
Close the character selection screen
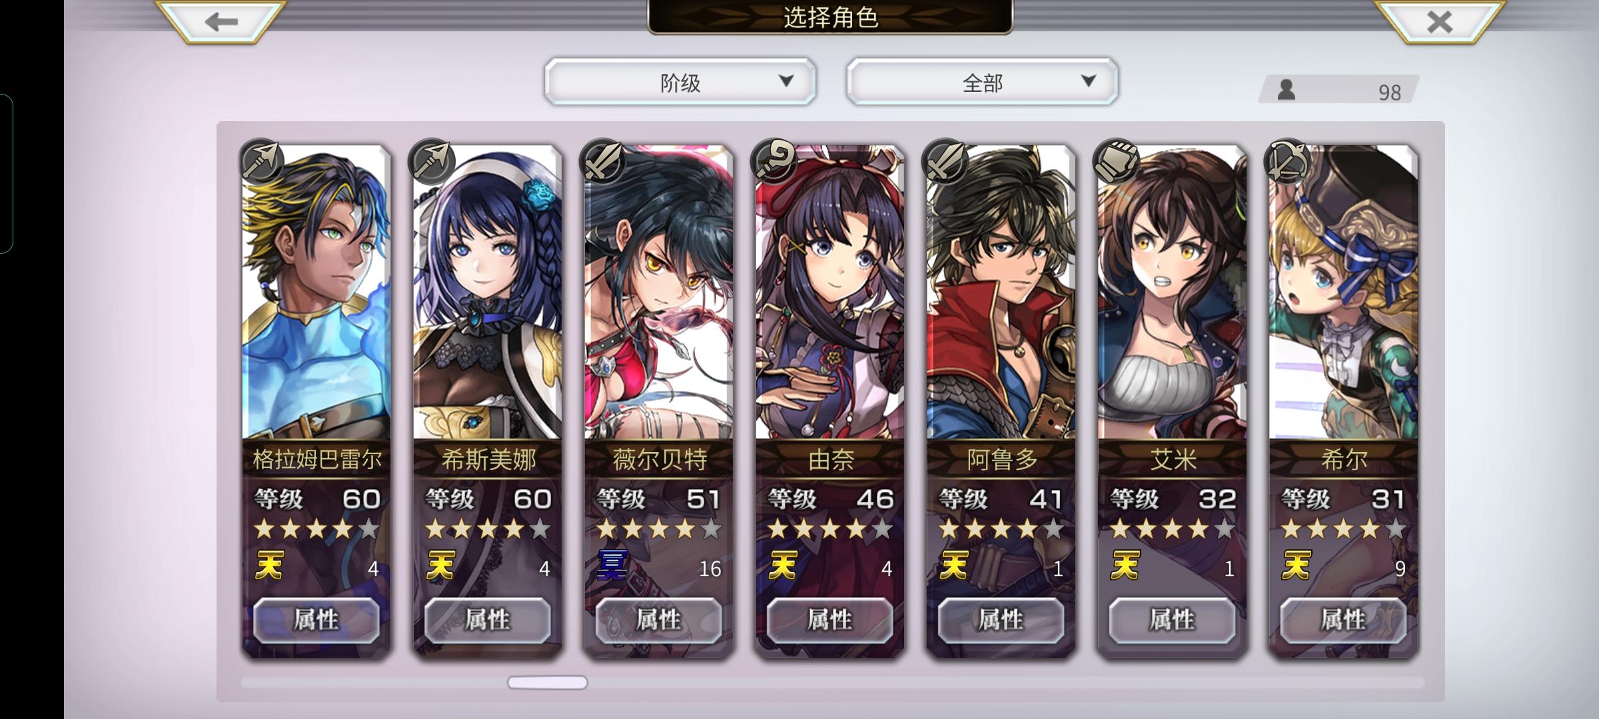coord(1439,22)
